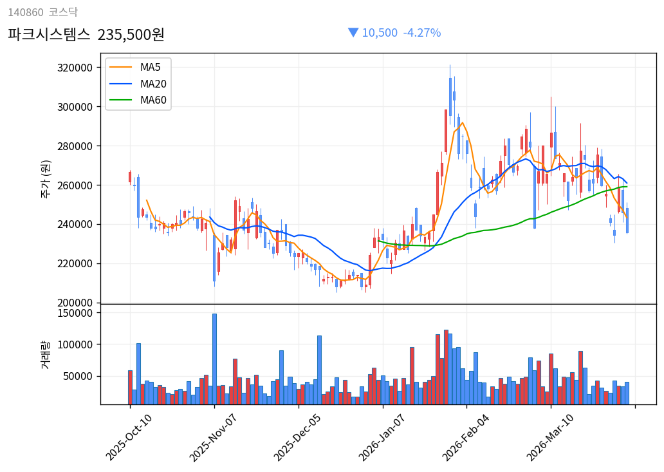The image size is (664, 472).
Task: Click the blue MA20 legend line
Action: click(x=120, y=84)
